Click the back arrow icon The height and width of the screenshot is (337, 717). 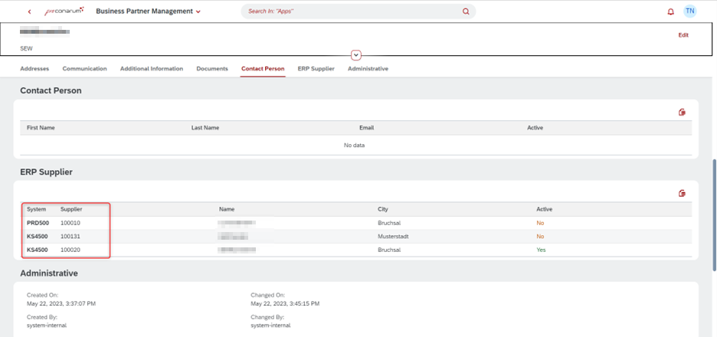point(30,11)
